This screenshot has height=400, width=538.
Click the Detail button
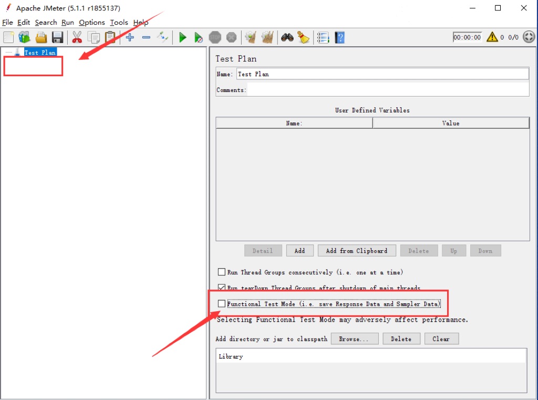point(263,251)
